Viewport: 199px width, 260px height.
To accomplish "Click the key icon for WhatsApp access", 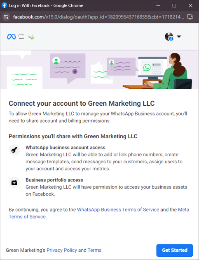I will (x=14, y=150).
